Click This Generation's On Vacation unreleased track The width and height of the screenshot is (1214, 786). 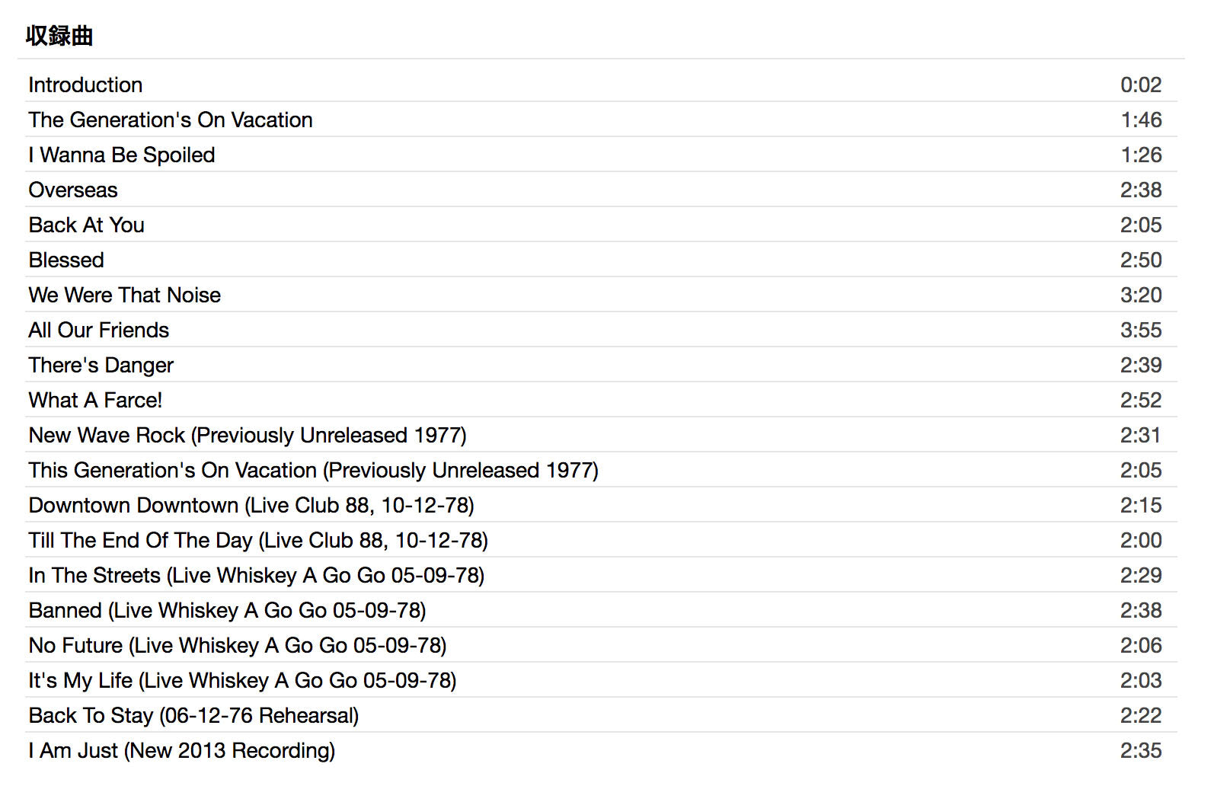click(x=313, y=470)
